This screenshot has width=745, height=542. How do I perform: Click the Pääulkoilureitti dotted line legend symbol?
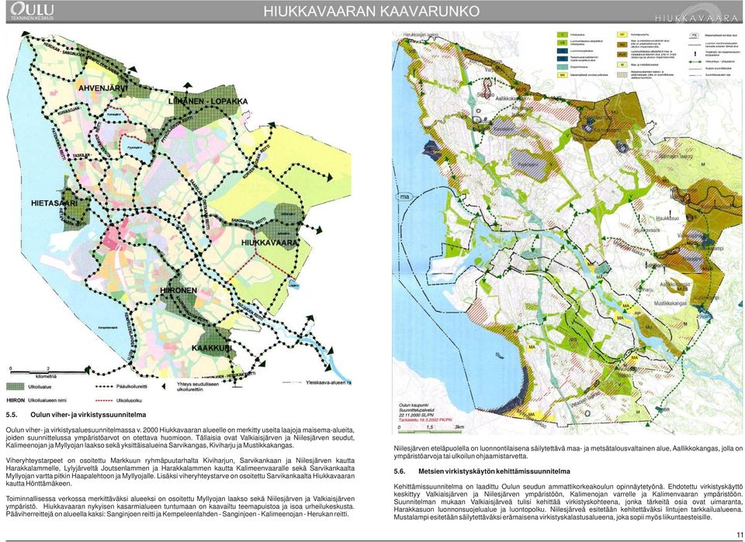104,386
